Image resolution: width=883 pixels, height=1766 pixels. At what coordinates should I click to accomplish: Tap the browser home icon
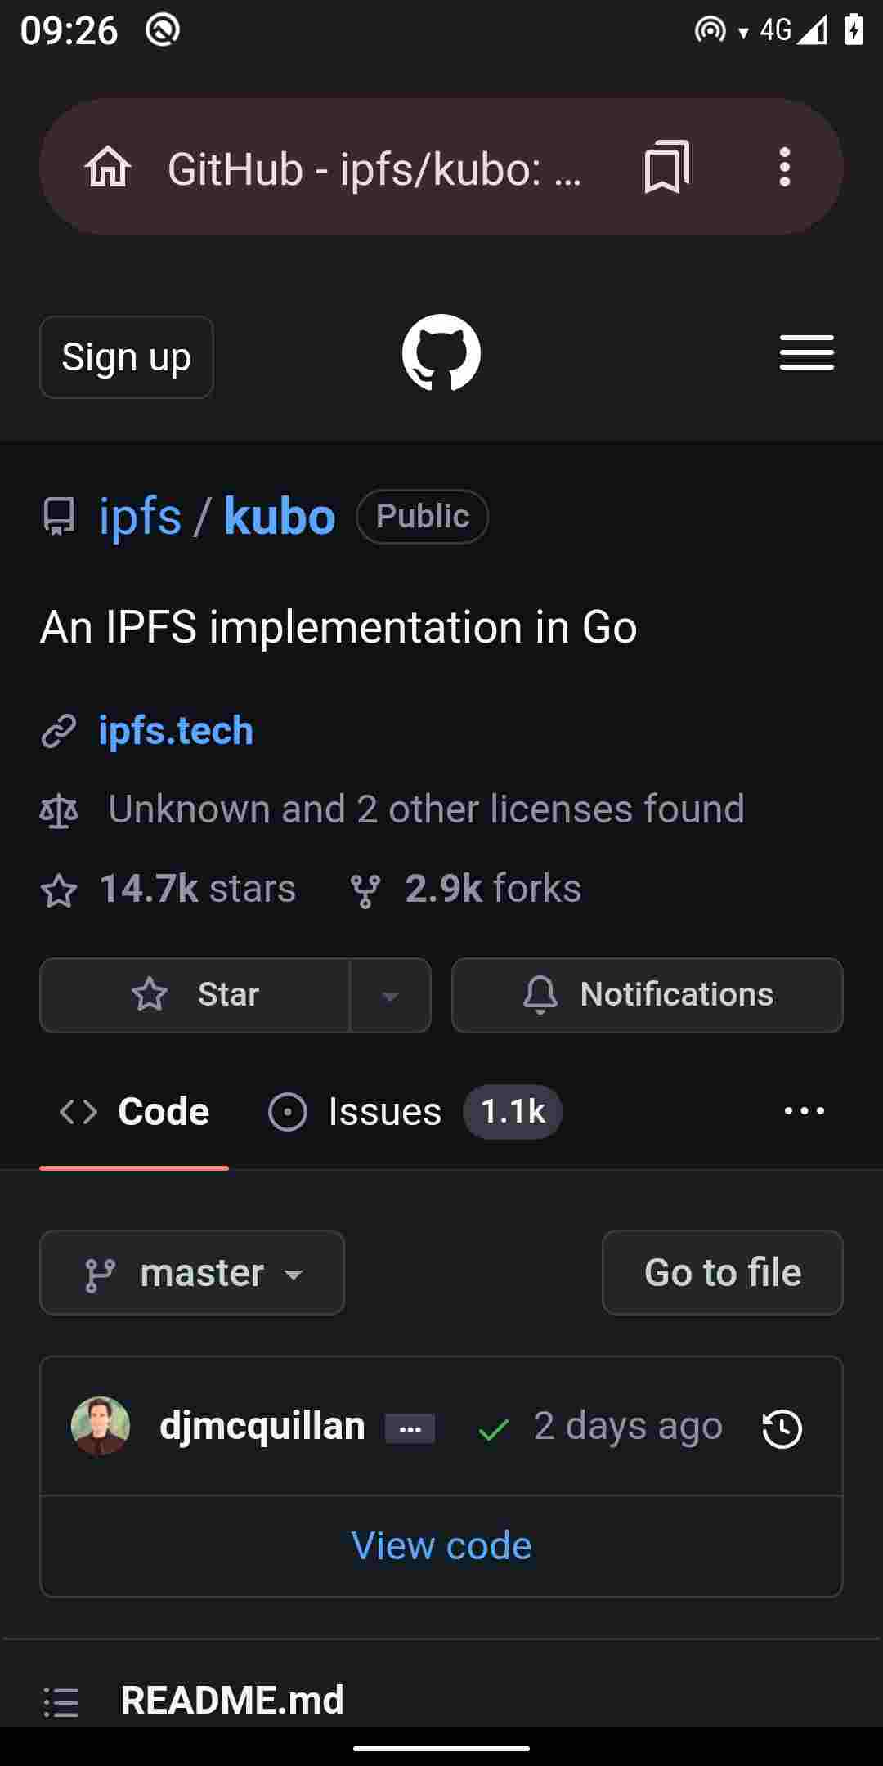pyautogui.click(x=108, y=168)
